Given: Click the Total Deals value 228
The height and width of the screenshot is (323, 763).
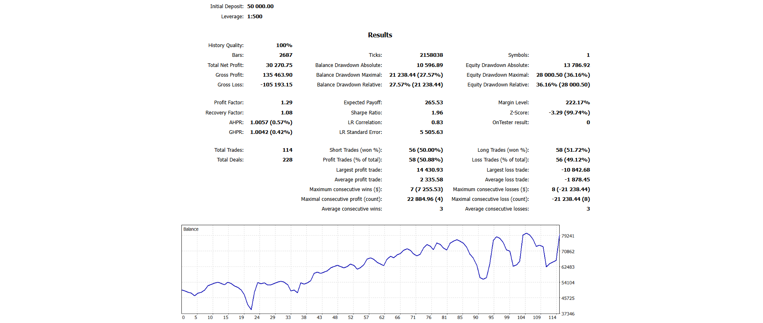Looking at the screenshot, I should point(287,160).
